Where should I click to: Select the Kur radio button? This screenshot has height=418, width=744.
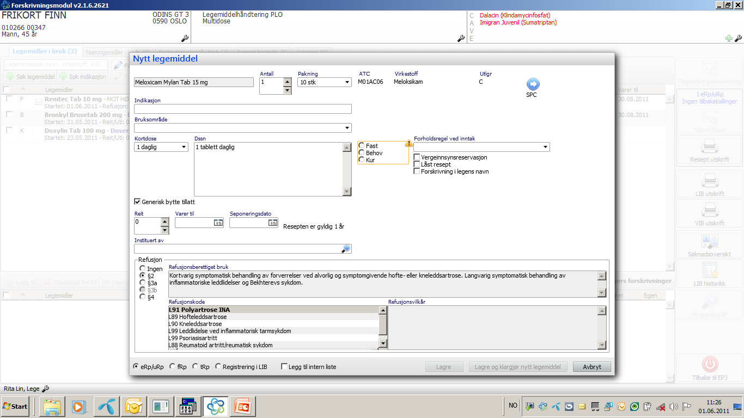(362, 160)
